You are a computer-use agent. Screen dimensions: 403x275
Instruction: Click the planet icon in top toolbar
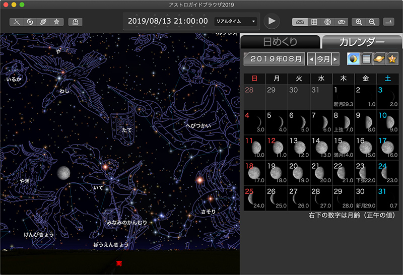point(43,22)
